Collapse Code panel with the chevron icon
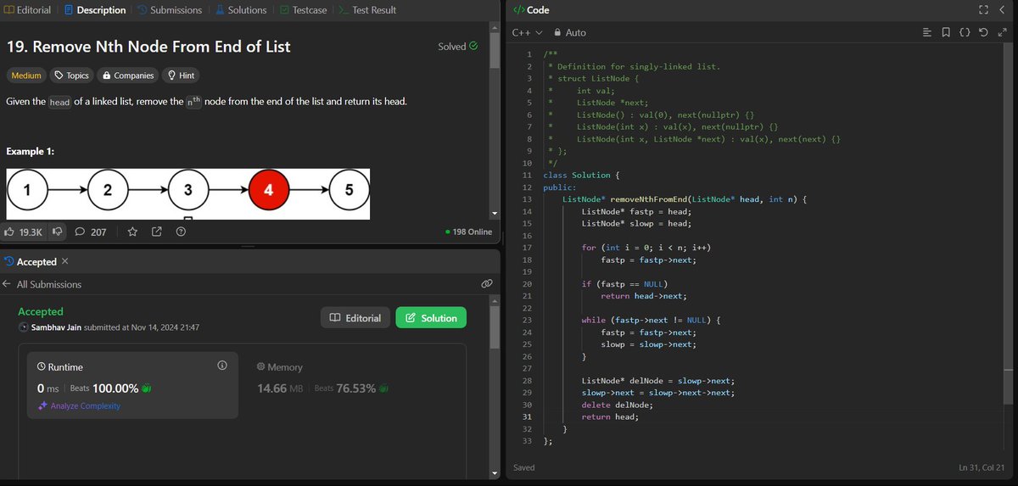Image resolution: width=1018 pixels, height=486 pixels. (1002, 10)
